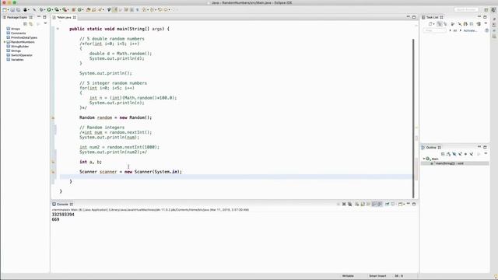Select main(String[]) in Outline view
The height and width of the screenshot is (280, 498).
coord(449,163)
